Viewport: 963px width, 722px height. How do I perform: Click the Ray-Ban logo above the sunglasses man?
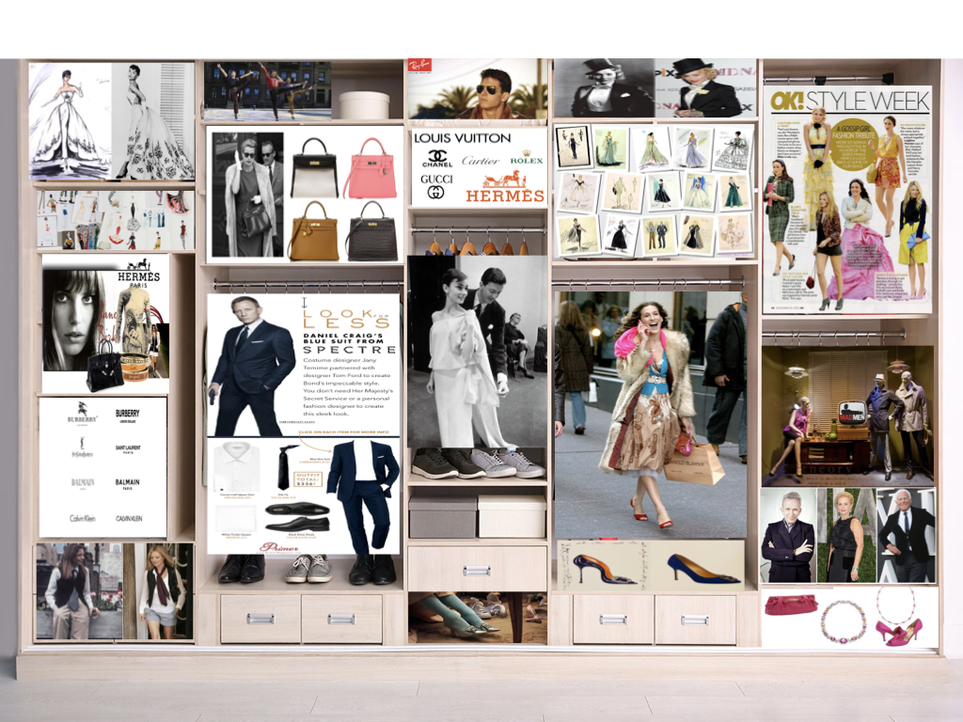click(x=419, y=66)
